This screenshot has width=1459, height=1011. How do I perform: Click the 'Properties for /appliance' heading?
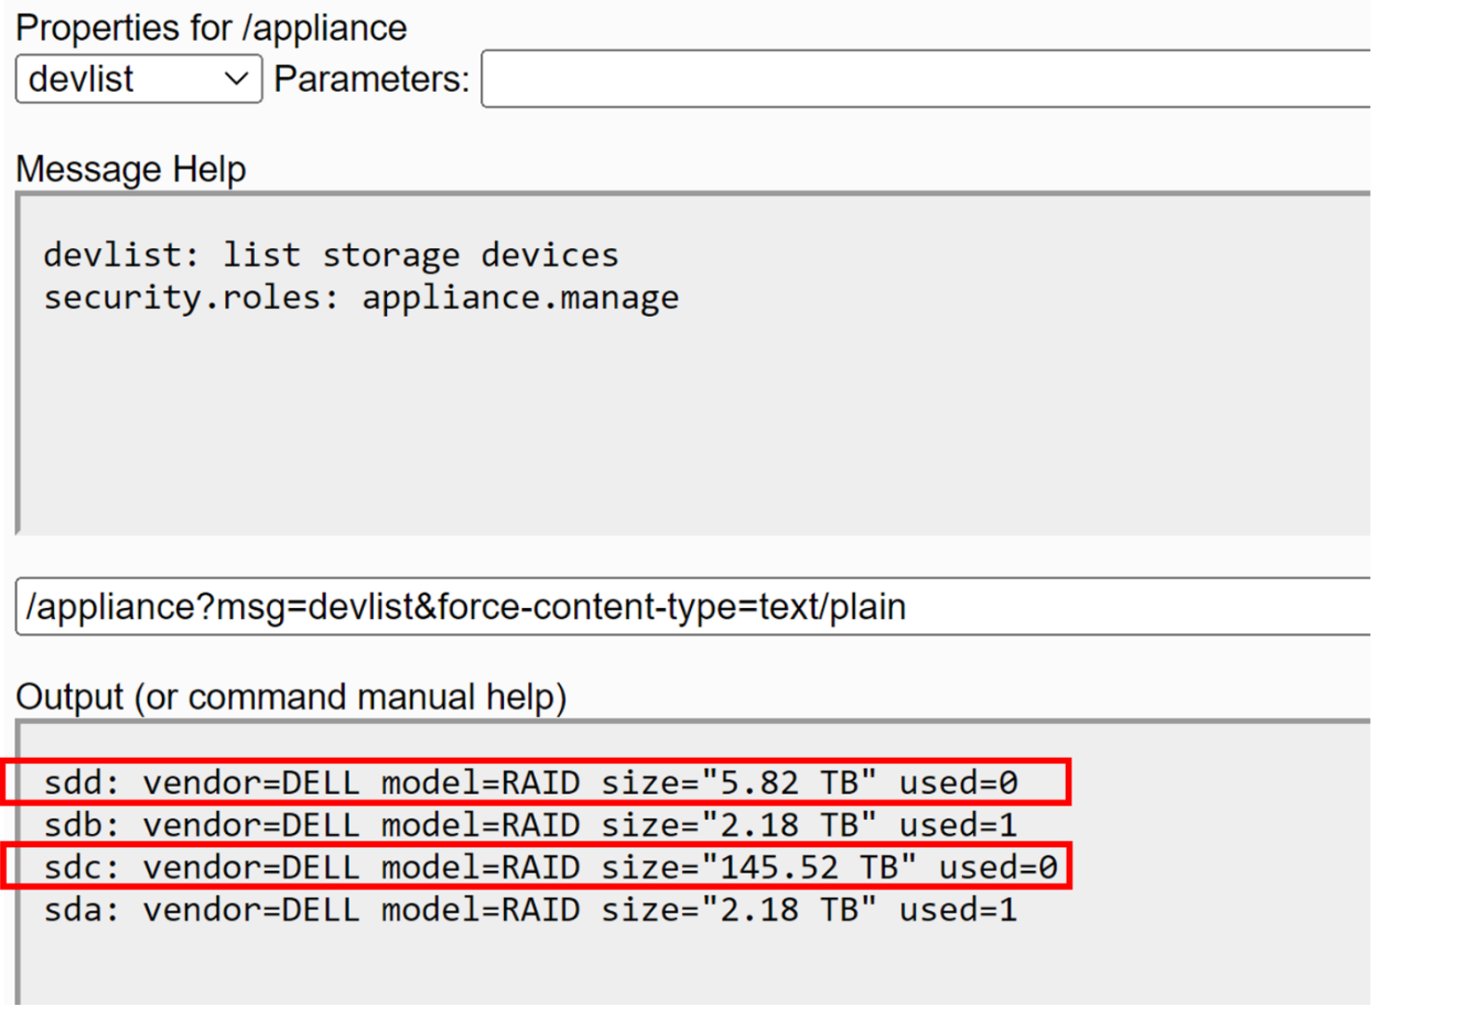point(211,28)
